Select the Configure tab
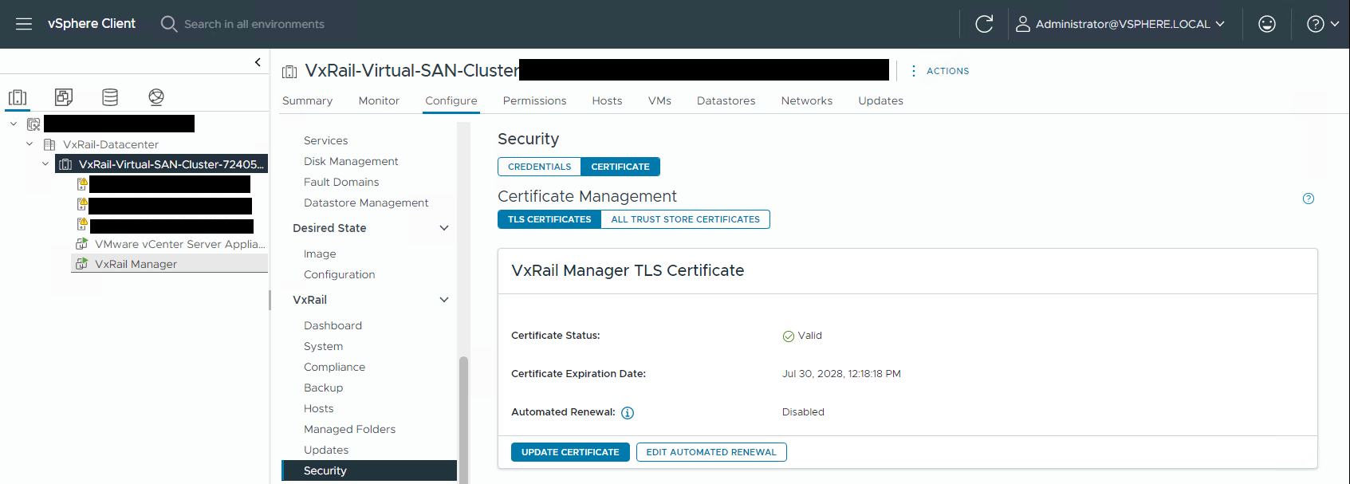This screenshot has width=1350, height=484. [x=451, y=100]
